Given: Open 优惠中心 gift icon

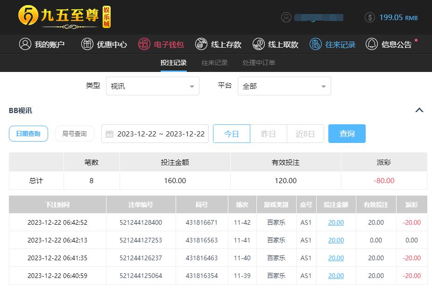Looking at the screenshot, I should [x=87, y=44].
